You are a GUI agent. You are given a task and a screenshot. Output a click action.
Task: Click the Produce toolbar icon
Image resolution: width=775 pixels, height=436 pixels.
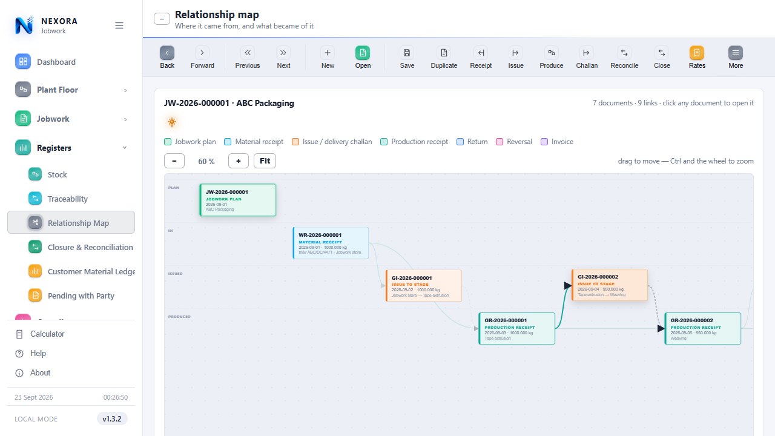tap(551, 53)
